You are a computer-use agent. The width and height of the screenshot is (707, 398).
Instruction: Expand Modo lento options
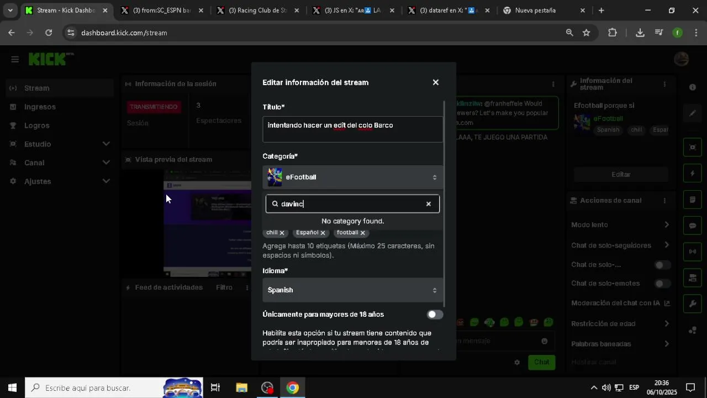click(x=667, y=225)
